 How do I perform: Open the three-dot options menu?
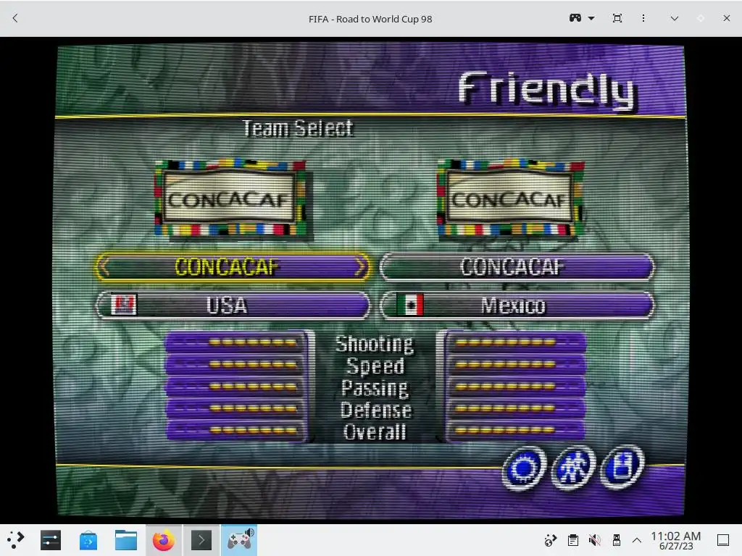pyautogui.click(x=643, y=18)
